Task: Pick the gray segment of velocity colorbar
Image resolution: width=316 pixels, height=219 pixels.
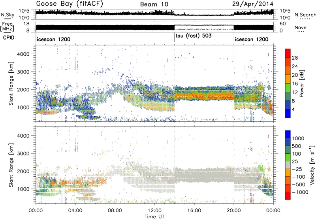Action: (x=288, y=165)
